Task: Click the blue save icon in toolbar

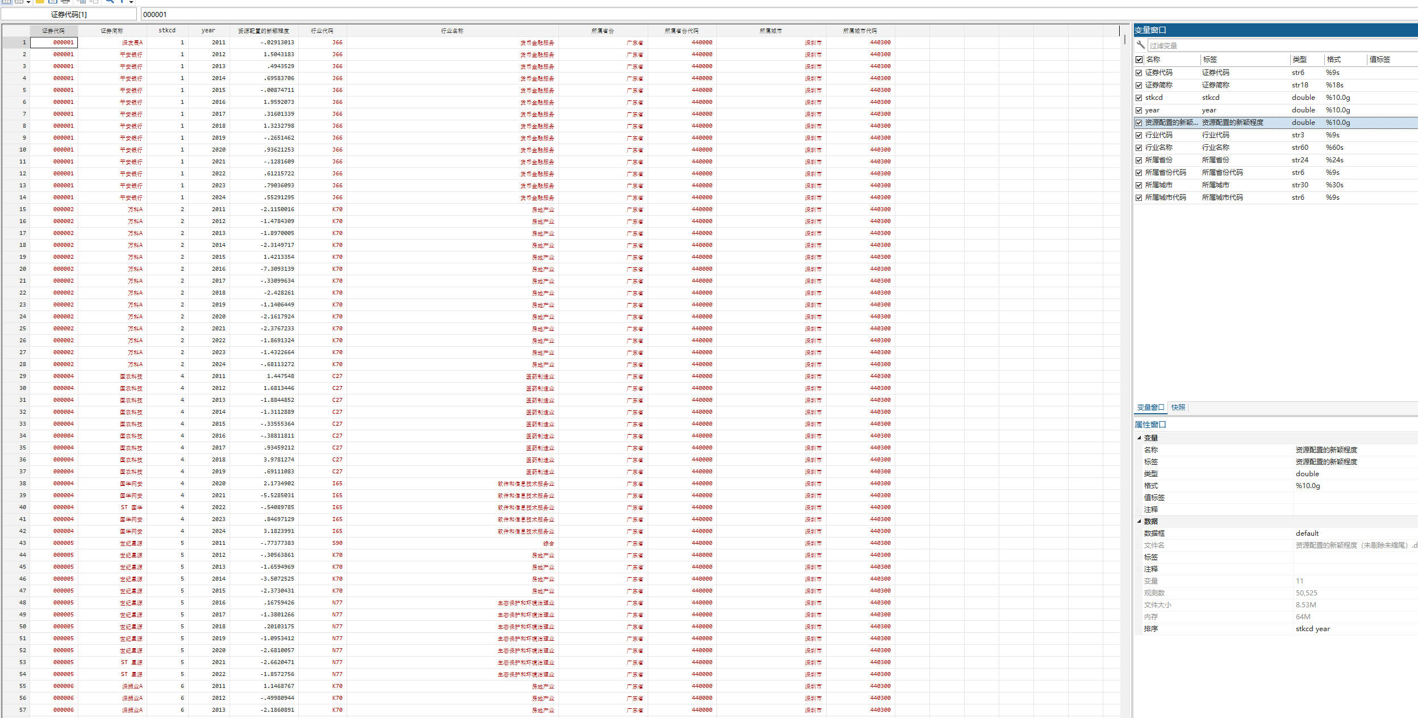Action: tap(53, 1)
